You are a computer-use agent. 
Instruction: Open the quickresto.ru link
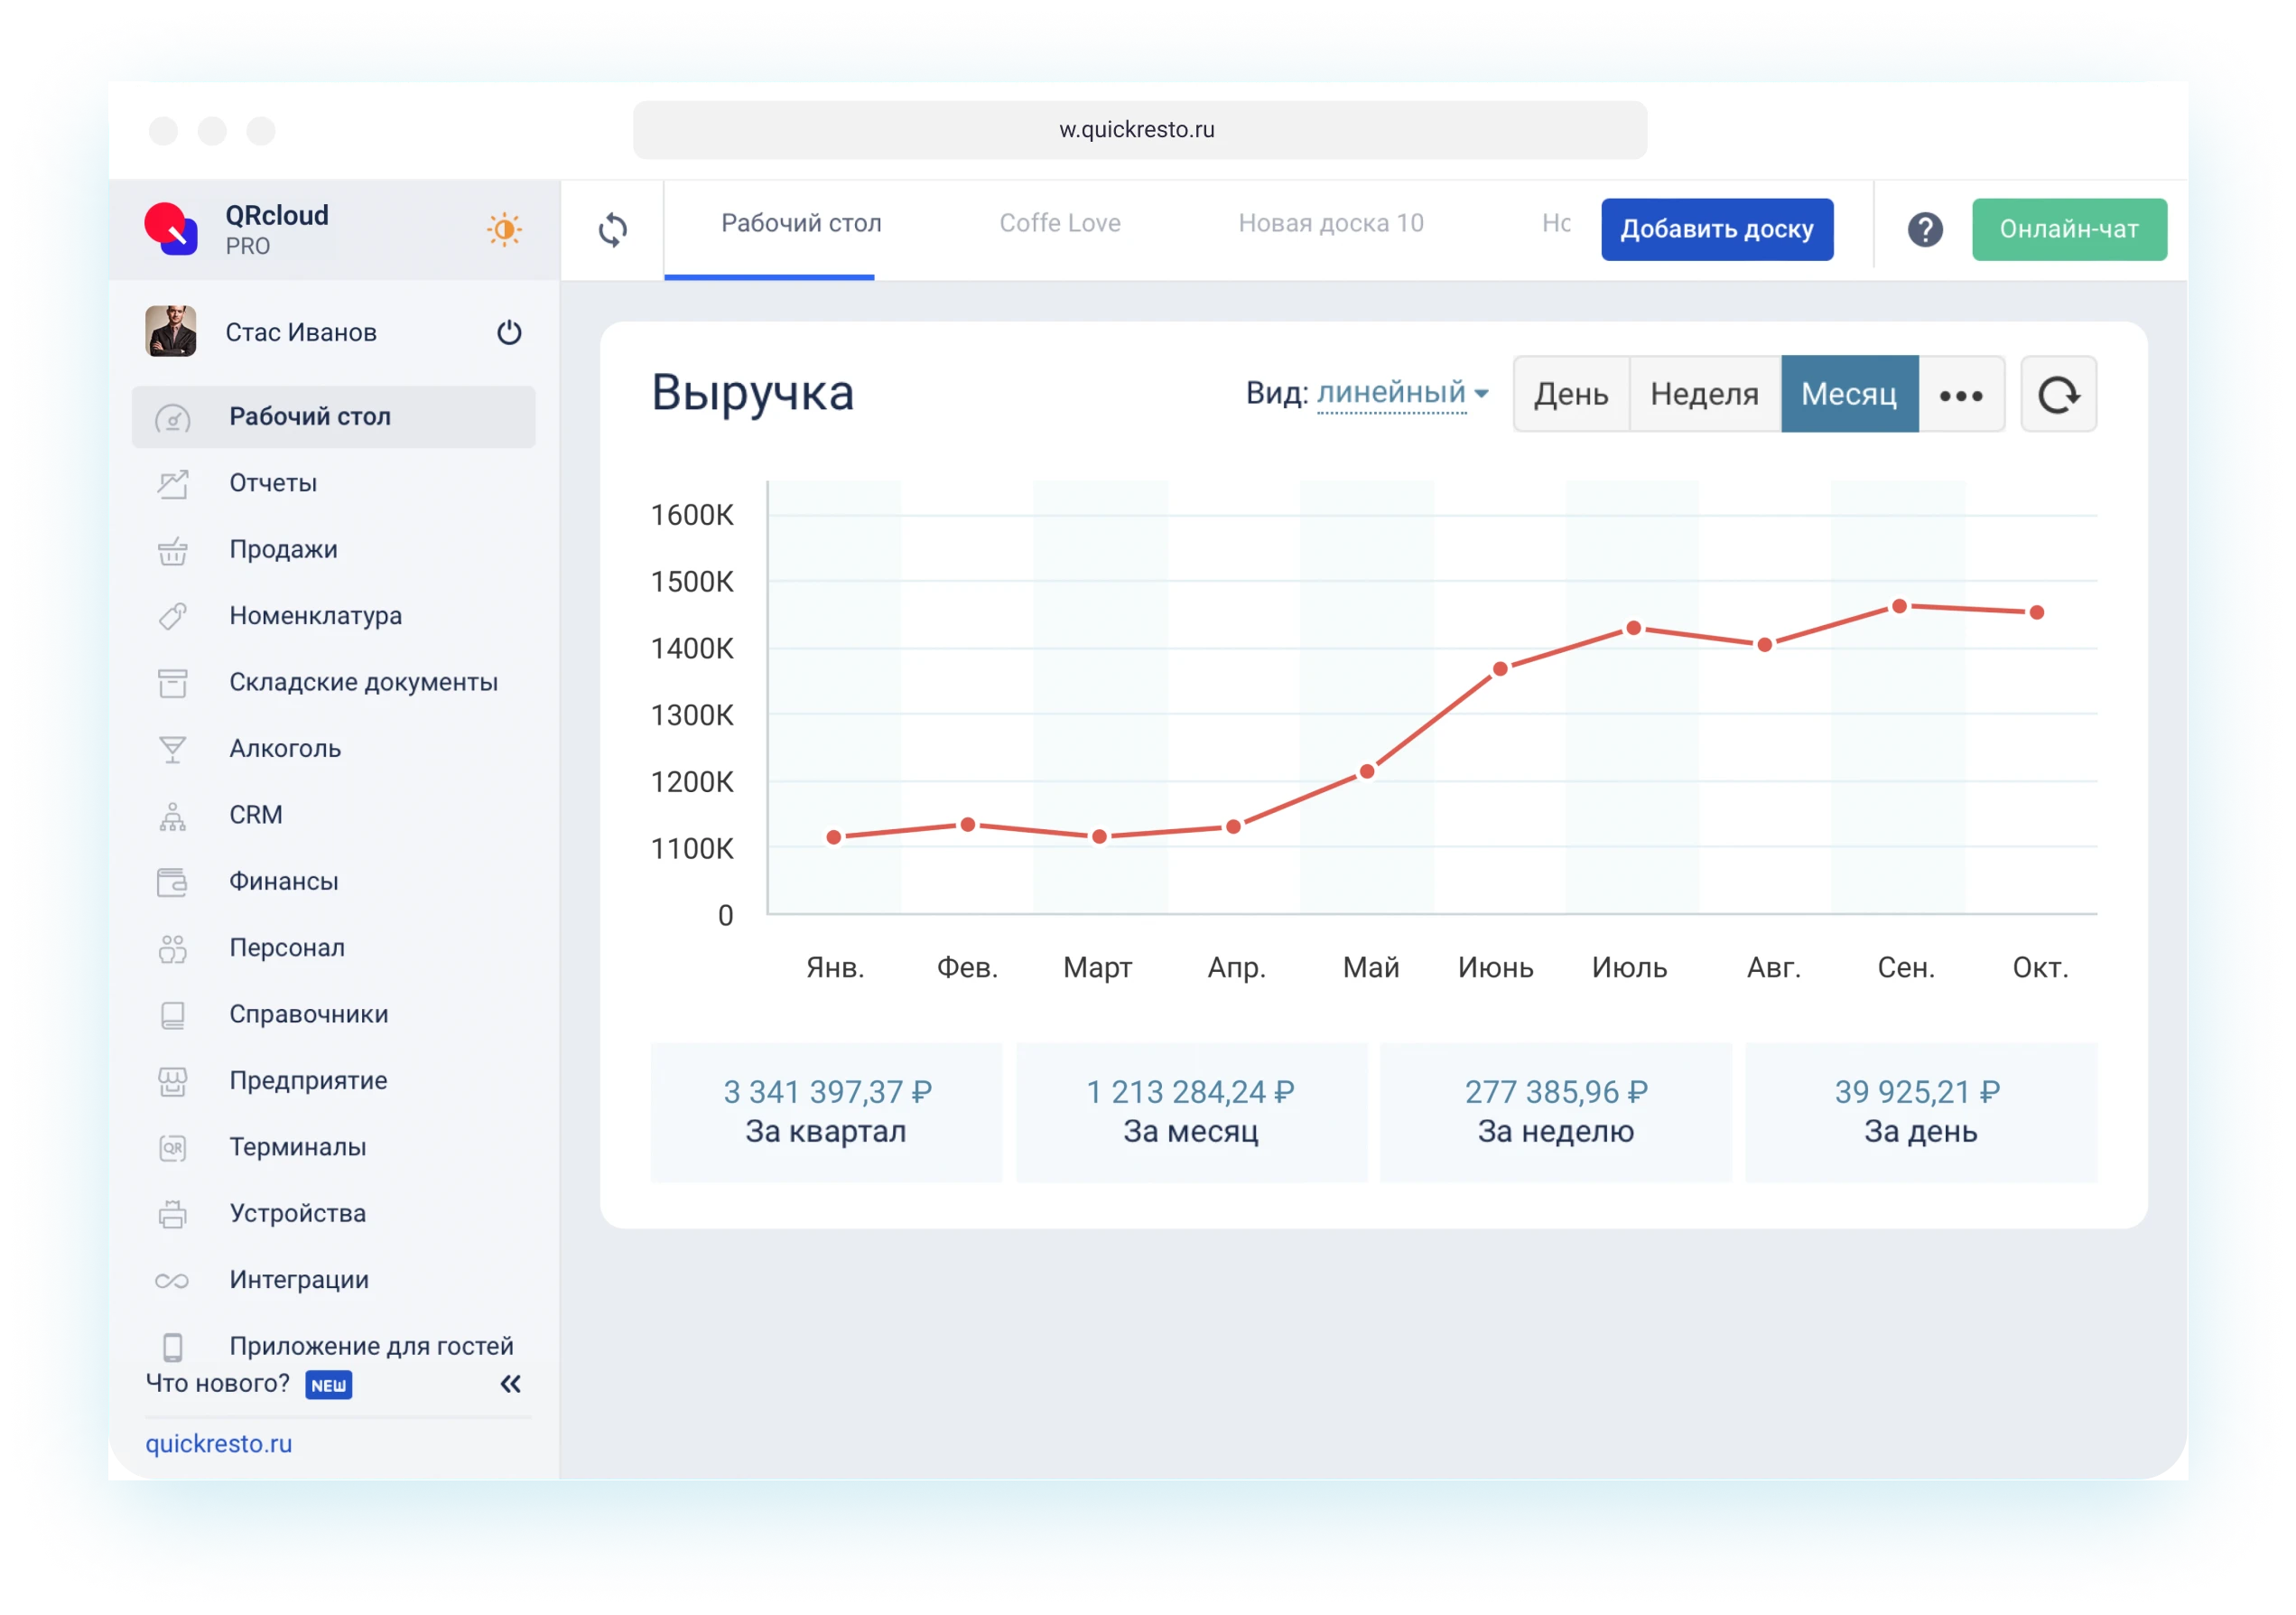click(x=219, y=1444)
